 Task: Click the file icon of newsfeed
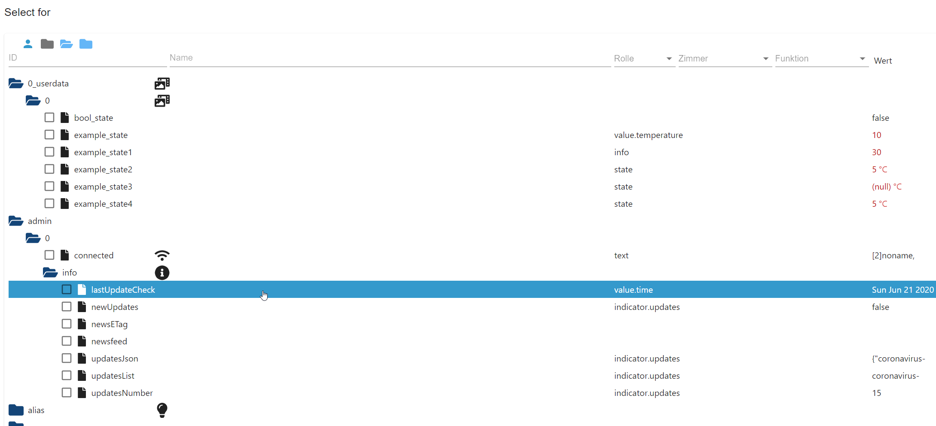(x=82, y=341)
